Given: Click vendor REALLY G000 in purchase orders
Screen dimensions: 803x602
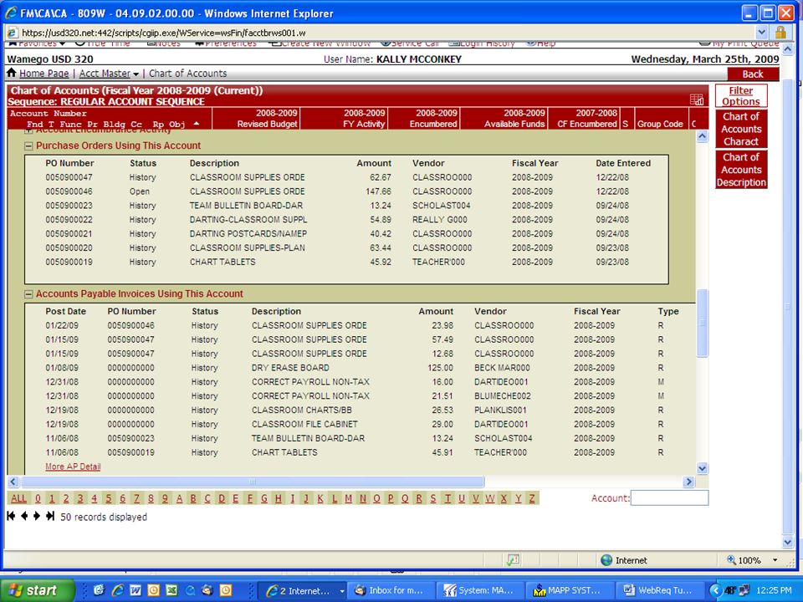Looking at the screenshot, I should [440, 220].
